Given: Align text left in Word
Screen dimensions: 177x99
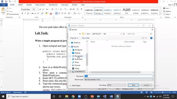Looking at the screenshot, I should (x=56, y=13).
